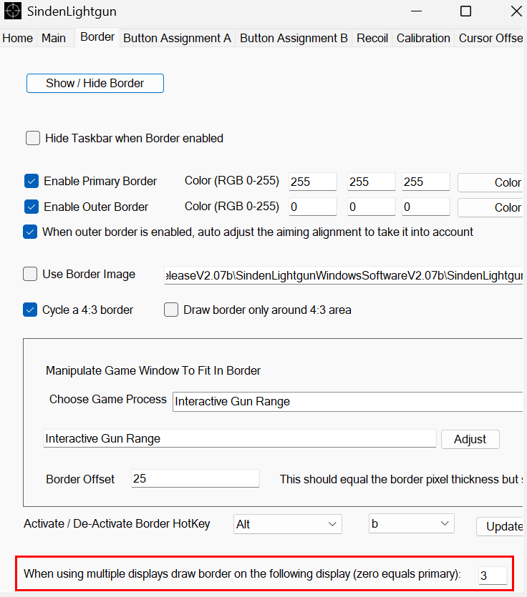
Task: Open Color picker for primary border
Action: (490, 182)
